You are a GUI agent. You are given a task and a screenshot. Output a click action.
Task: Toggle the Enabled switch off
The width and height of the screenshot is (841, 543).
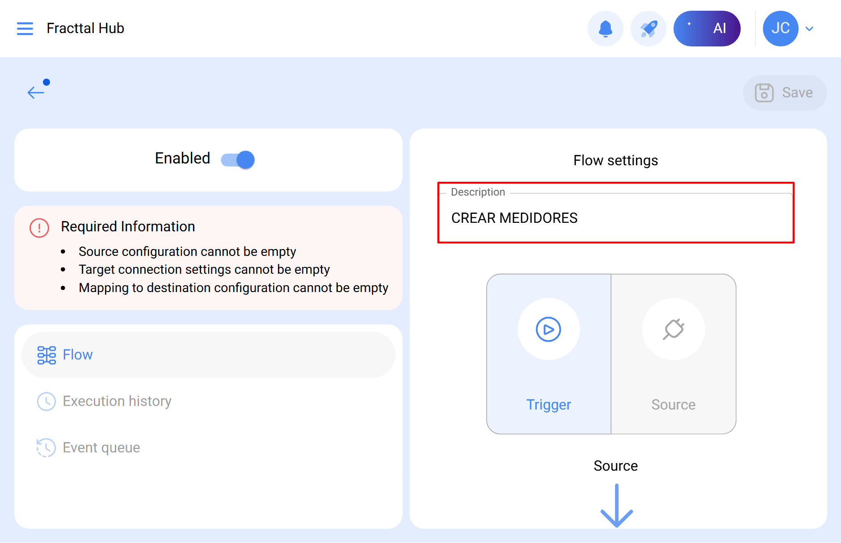tap(238, 159)
